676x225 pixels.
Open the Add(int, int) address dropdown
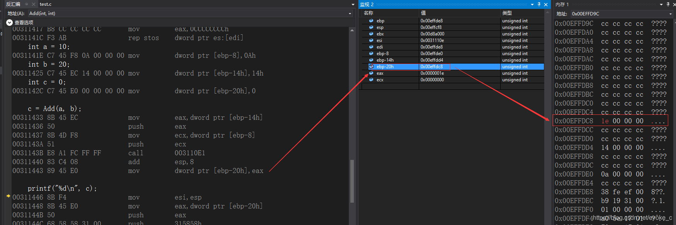pyautogui.click(x=350, y=13)
